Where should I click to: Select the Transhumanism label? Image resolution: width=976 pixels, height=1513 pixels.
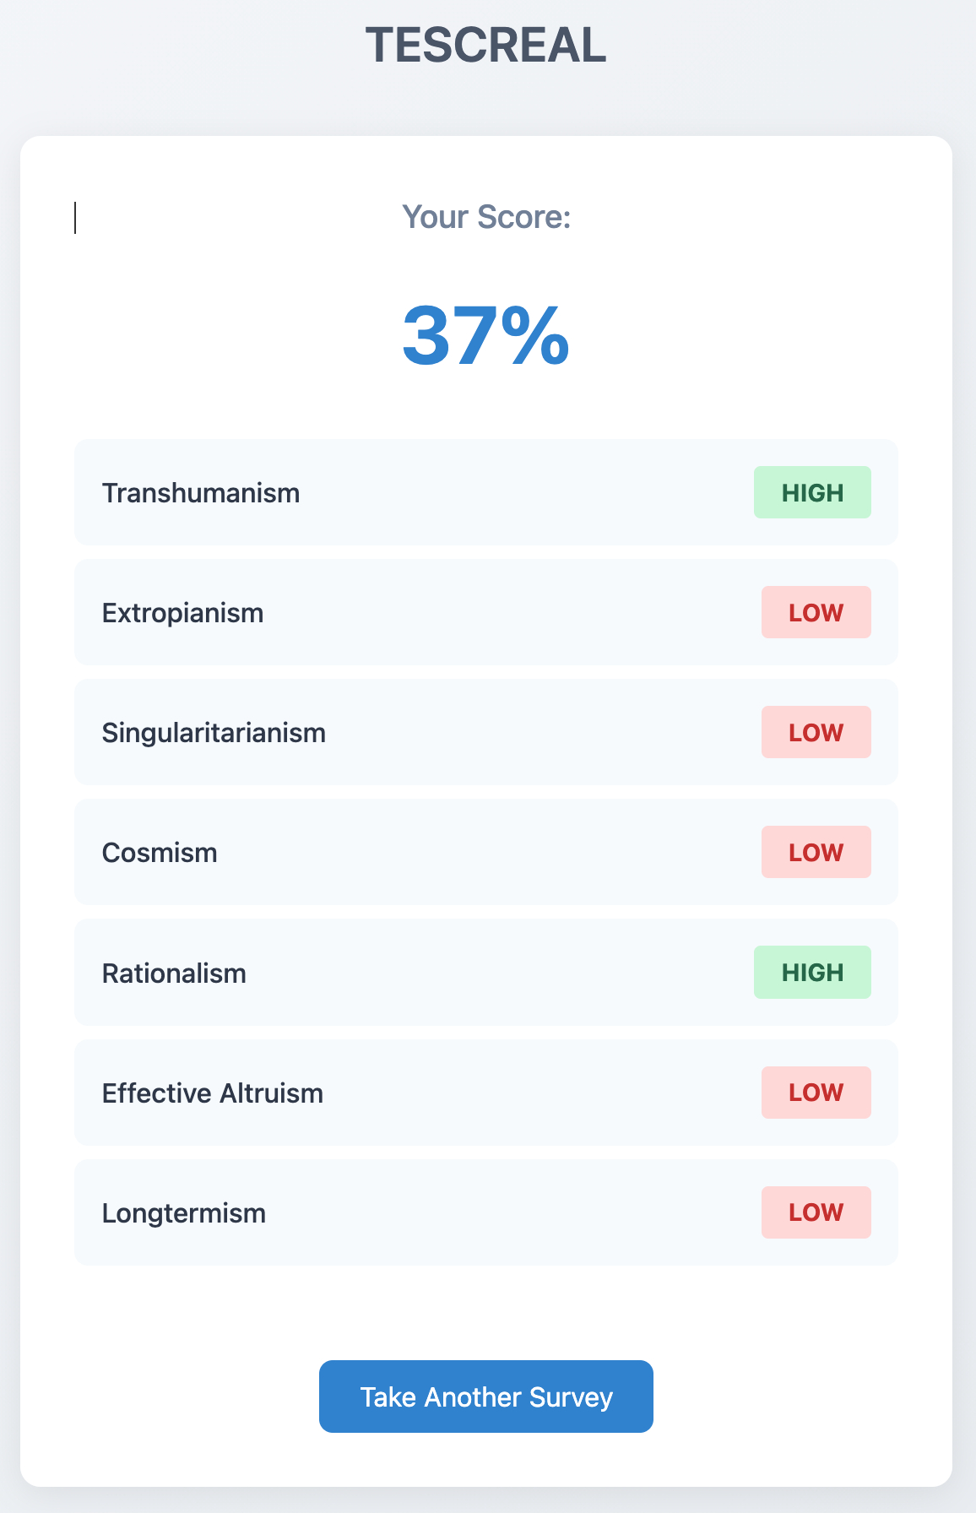[201, 493]
